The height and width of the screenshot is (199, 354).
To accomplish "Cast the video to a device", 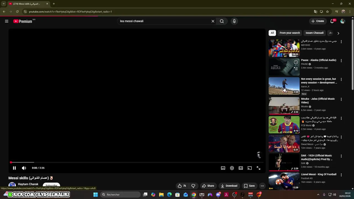I will (x=250, y=168).
